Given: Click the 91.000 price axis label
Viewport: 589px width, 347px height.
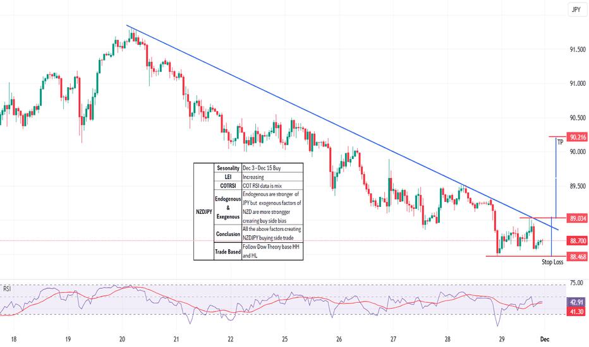Looking at the screenshot, I should coord(578,84).
